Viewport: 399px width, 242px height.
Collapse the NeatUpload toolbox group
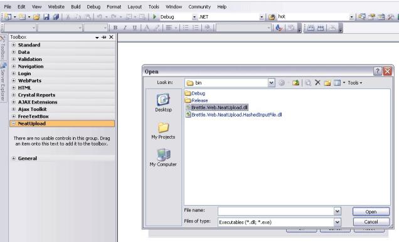14,124
